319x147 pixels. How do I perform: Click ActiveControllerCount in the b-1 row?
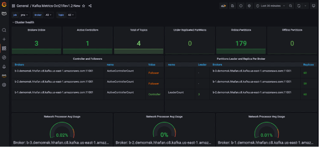pyautogui.click(x=120, y=92)
